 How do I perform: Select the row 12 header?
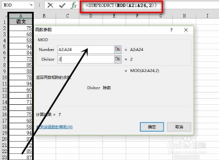point(4,89)
